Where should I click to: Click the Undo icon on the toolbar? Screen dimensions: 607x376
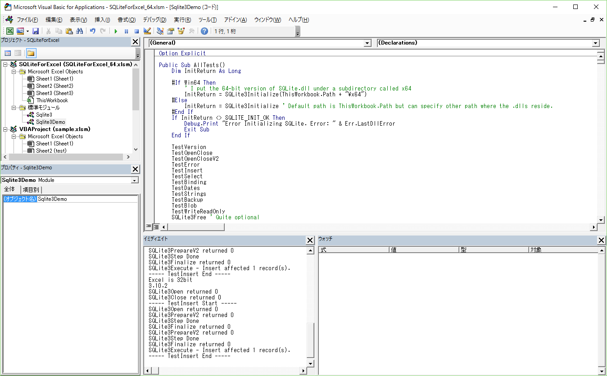tap(92, 31)
